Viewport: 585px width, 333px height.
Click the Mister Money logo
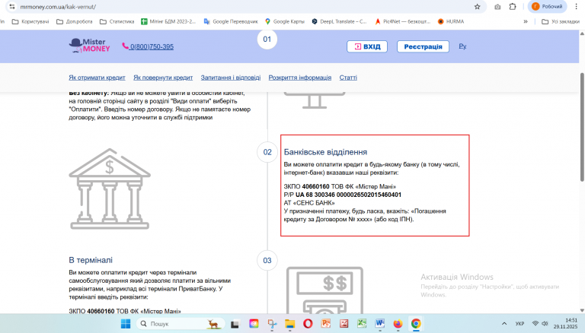click(90, 46)
